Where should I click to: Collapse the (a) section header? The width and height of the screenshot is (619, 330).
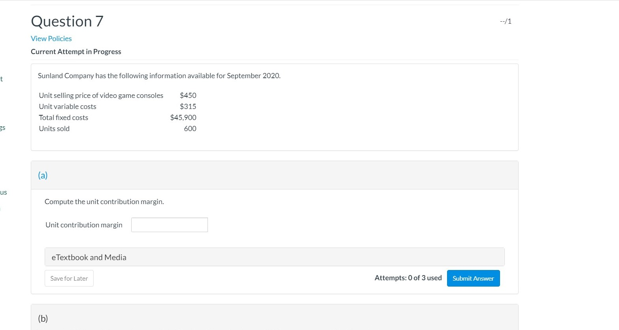pos(42,175)
